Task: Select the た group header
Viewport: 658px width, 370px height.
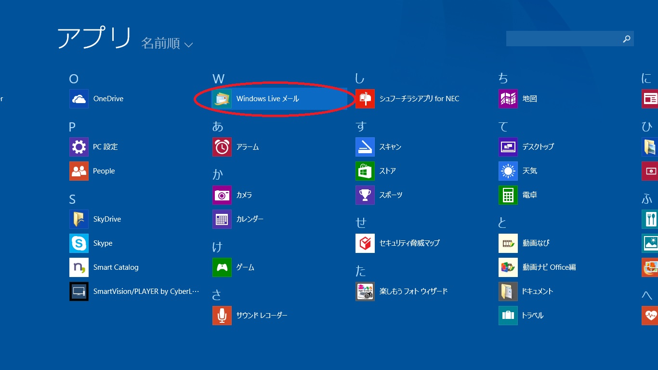Action: [361, 271]
